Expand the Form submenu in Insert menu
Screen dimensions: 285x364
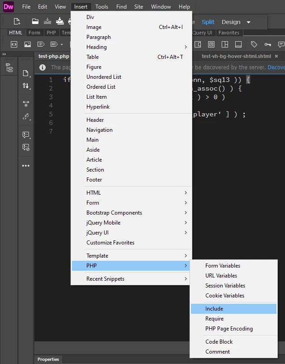131,203
